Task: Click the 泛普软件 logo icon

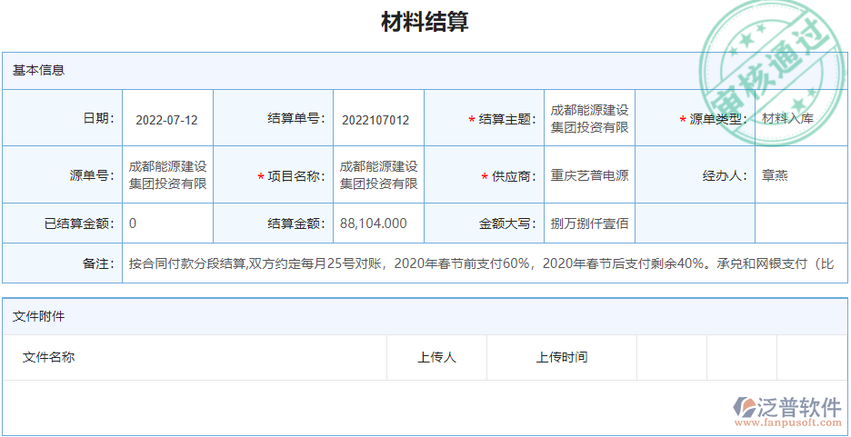Action: pos(745,408)
